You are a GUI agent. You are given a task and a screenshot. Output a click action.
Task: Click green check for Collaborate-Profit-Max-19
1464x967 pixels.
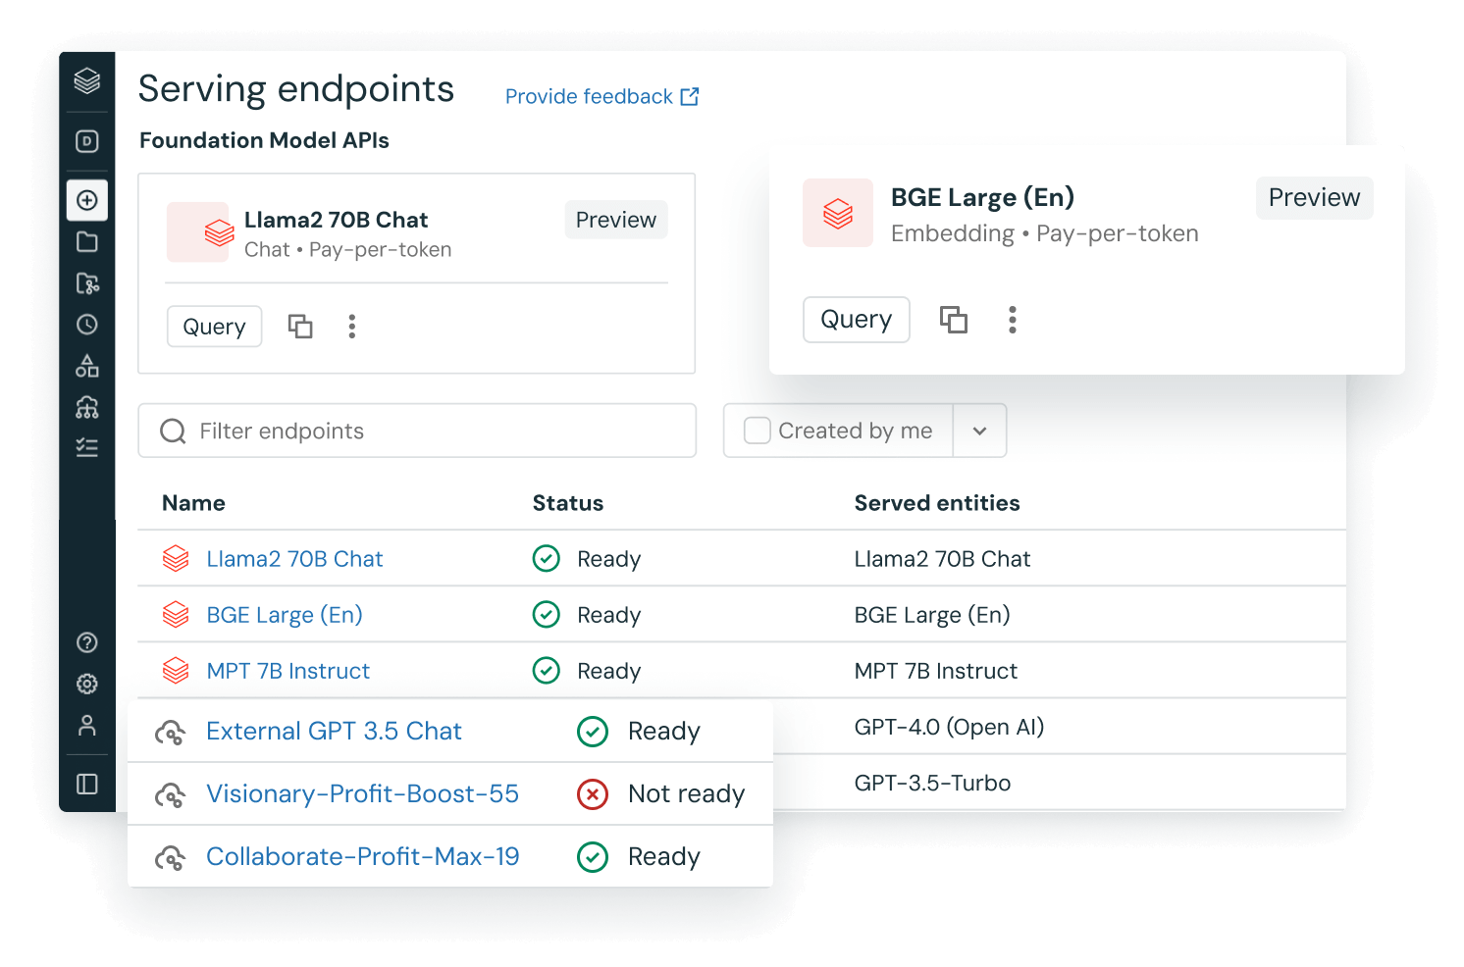(x=593, y=856)
